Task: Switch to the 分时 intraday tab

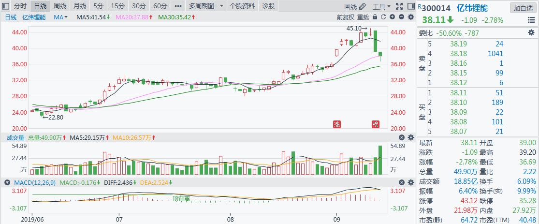Action: pos(20,6)
